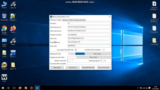Launch Firefox desktop shortcut
The width and height of the screenshot is (160, 90).
pyautogui.click(x=13, y=29)
